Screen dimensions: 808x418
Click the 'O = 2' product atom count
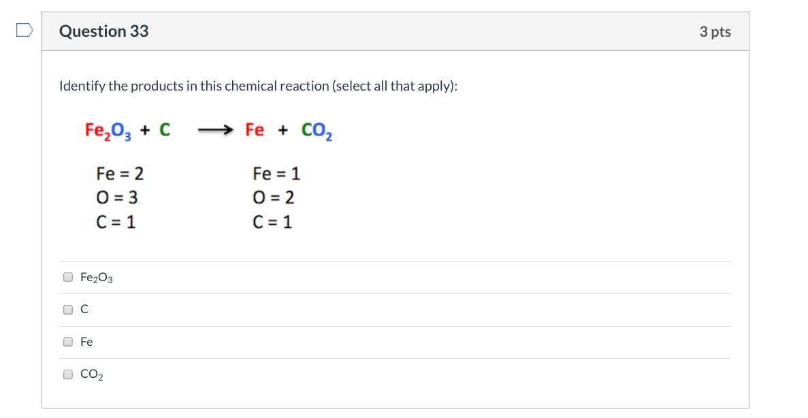pyautogui.click(x=273, y=197)
